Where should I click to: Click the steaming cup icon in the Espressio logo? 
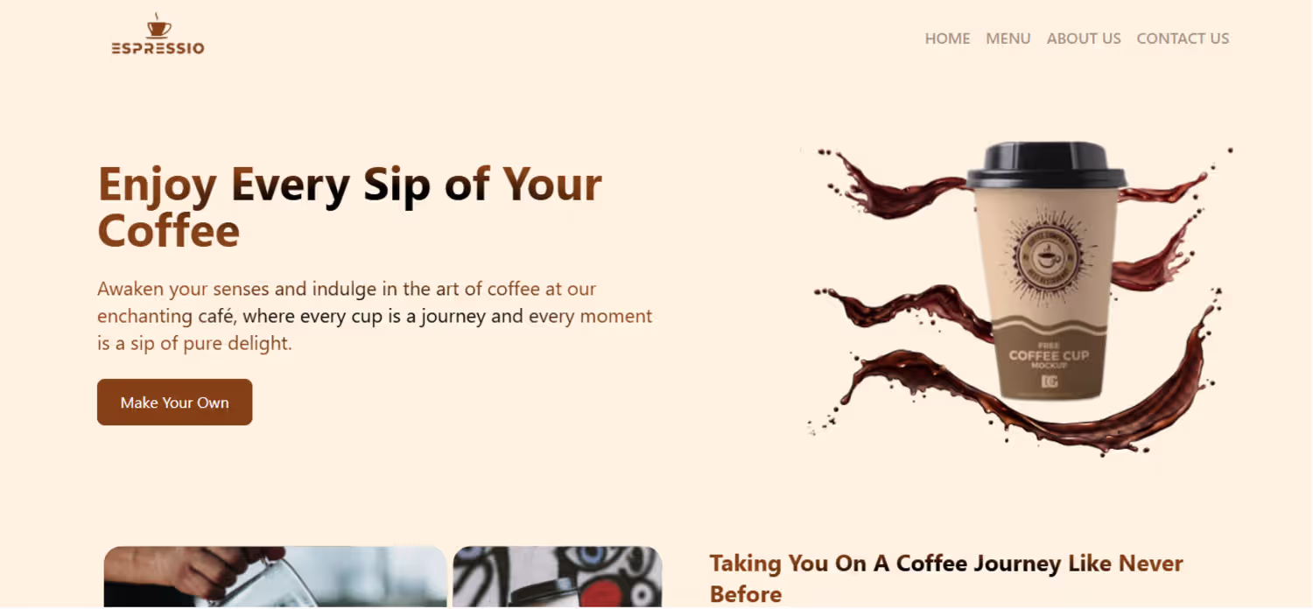158,25
